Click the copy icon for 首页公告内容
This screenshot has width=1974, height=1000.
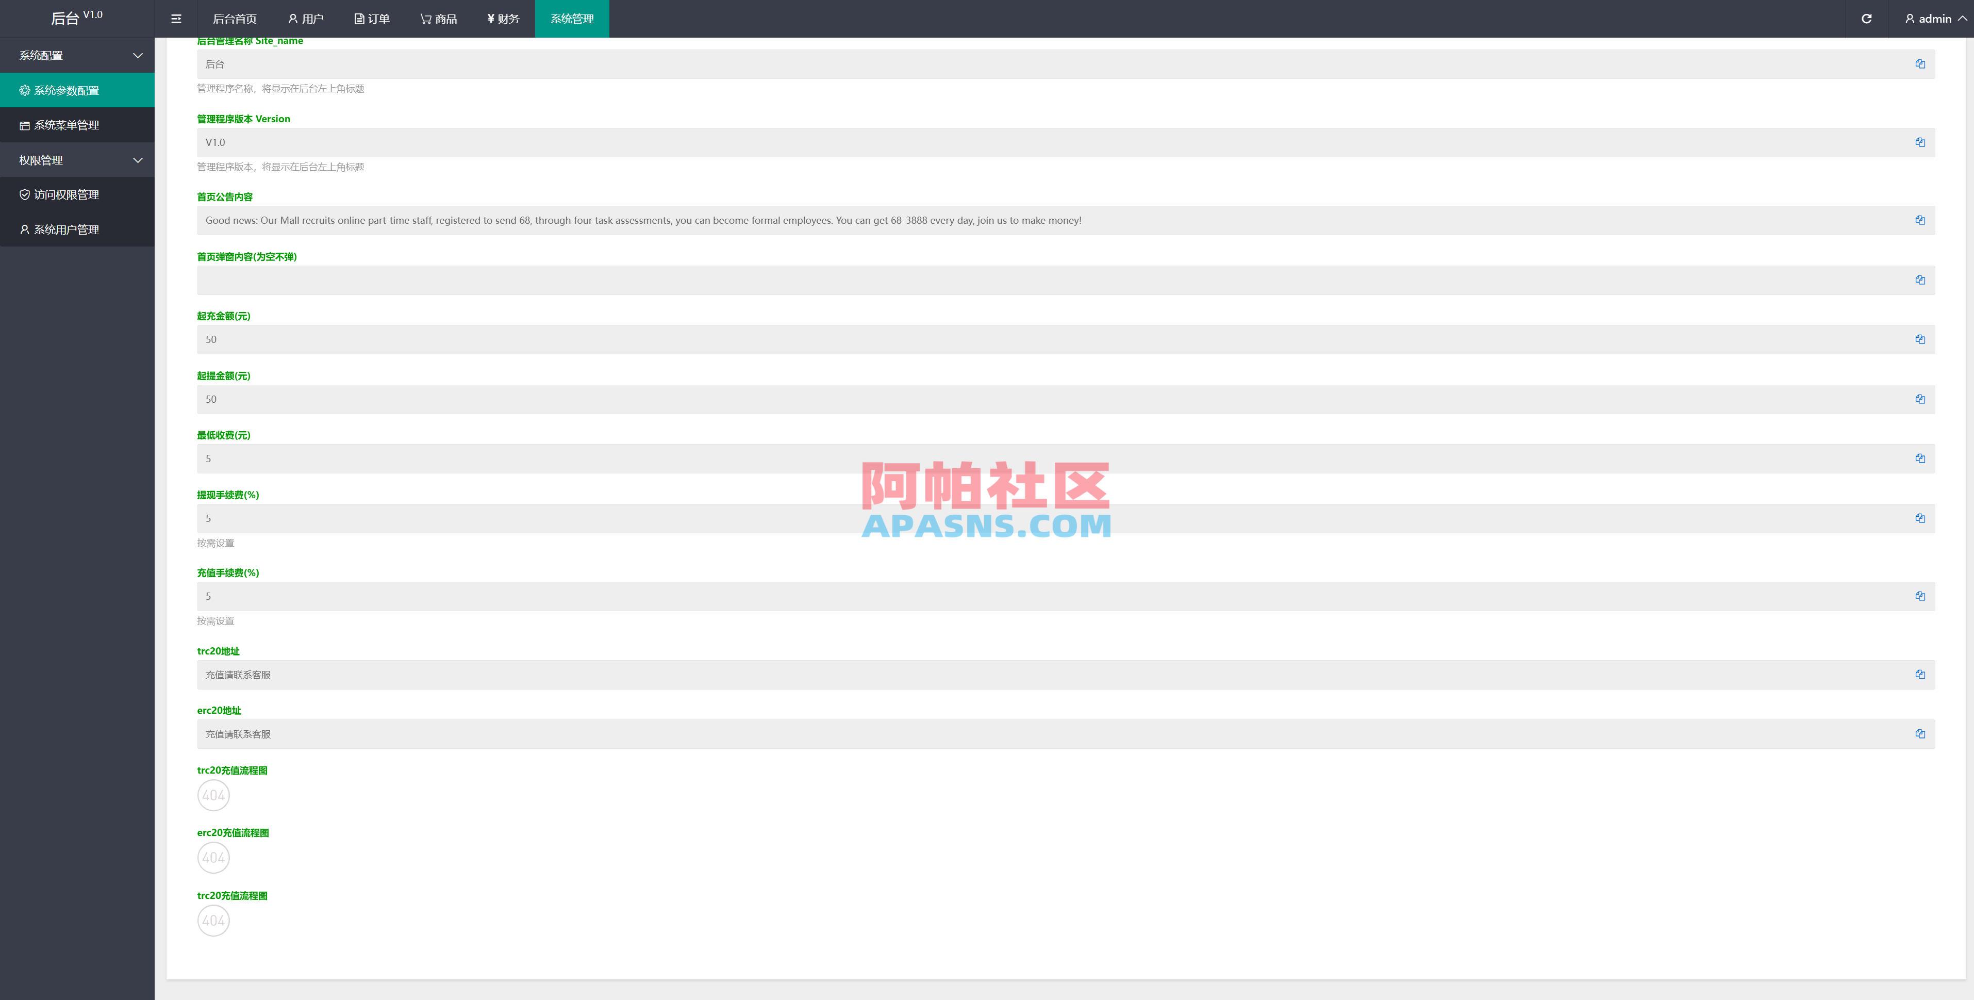[1920, 220]
